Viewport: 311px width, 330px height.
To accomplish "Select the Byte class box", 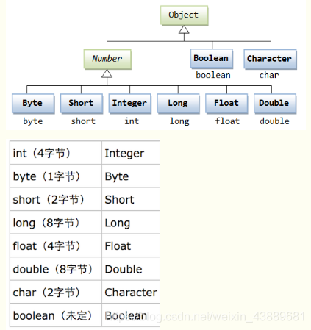I will click(33, 103).
